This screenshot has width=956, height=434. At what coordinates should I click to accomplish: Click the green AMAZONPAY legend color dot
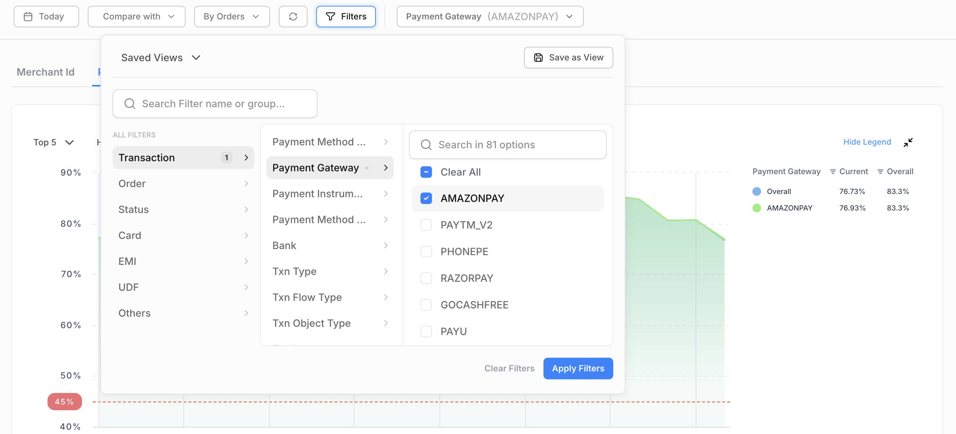tap(756, 208)
